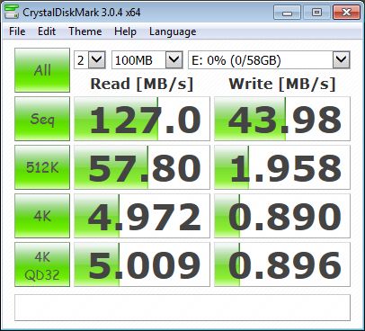Open the Theme menu
The image size is (365, 331).
click(x=85, y=31)
